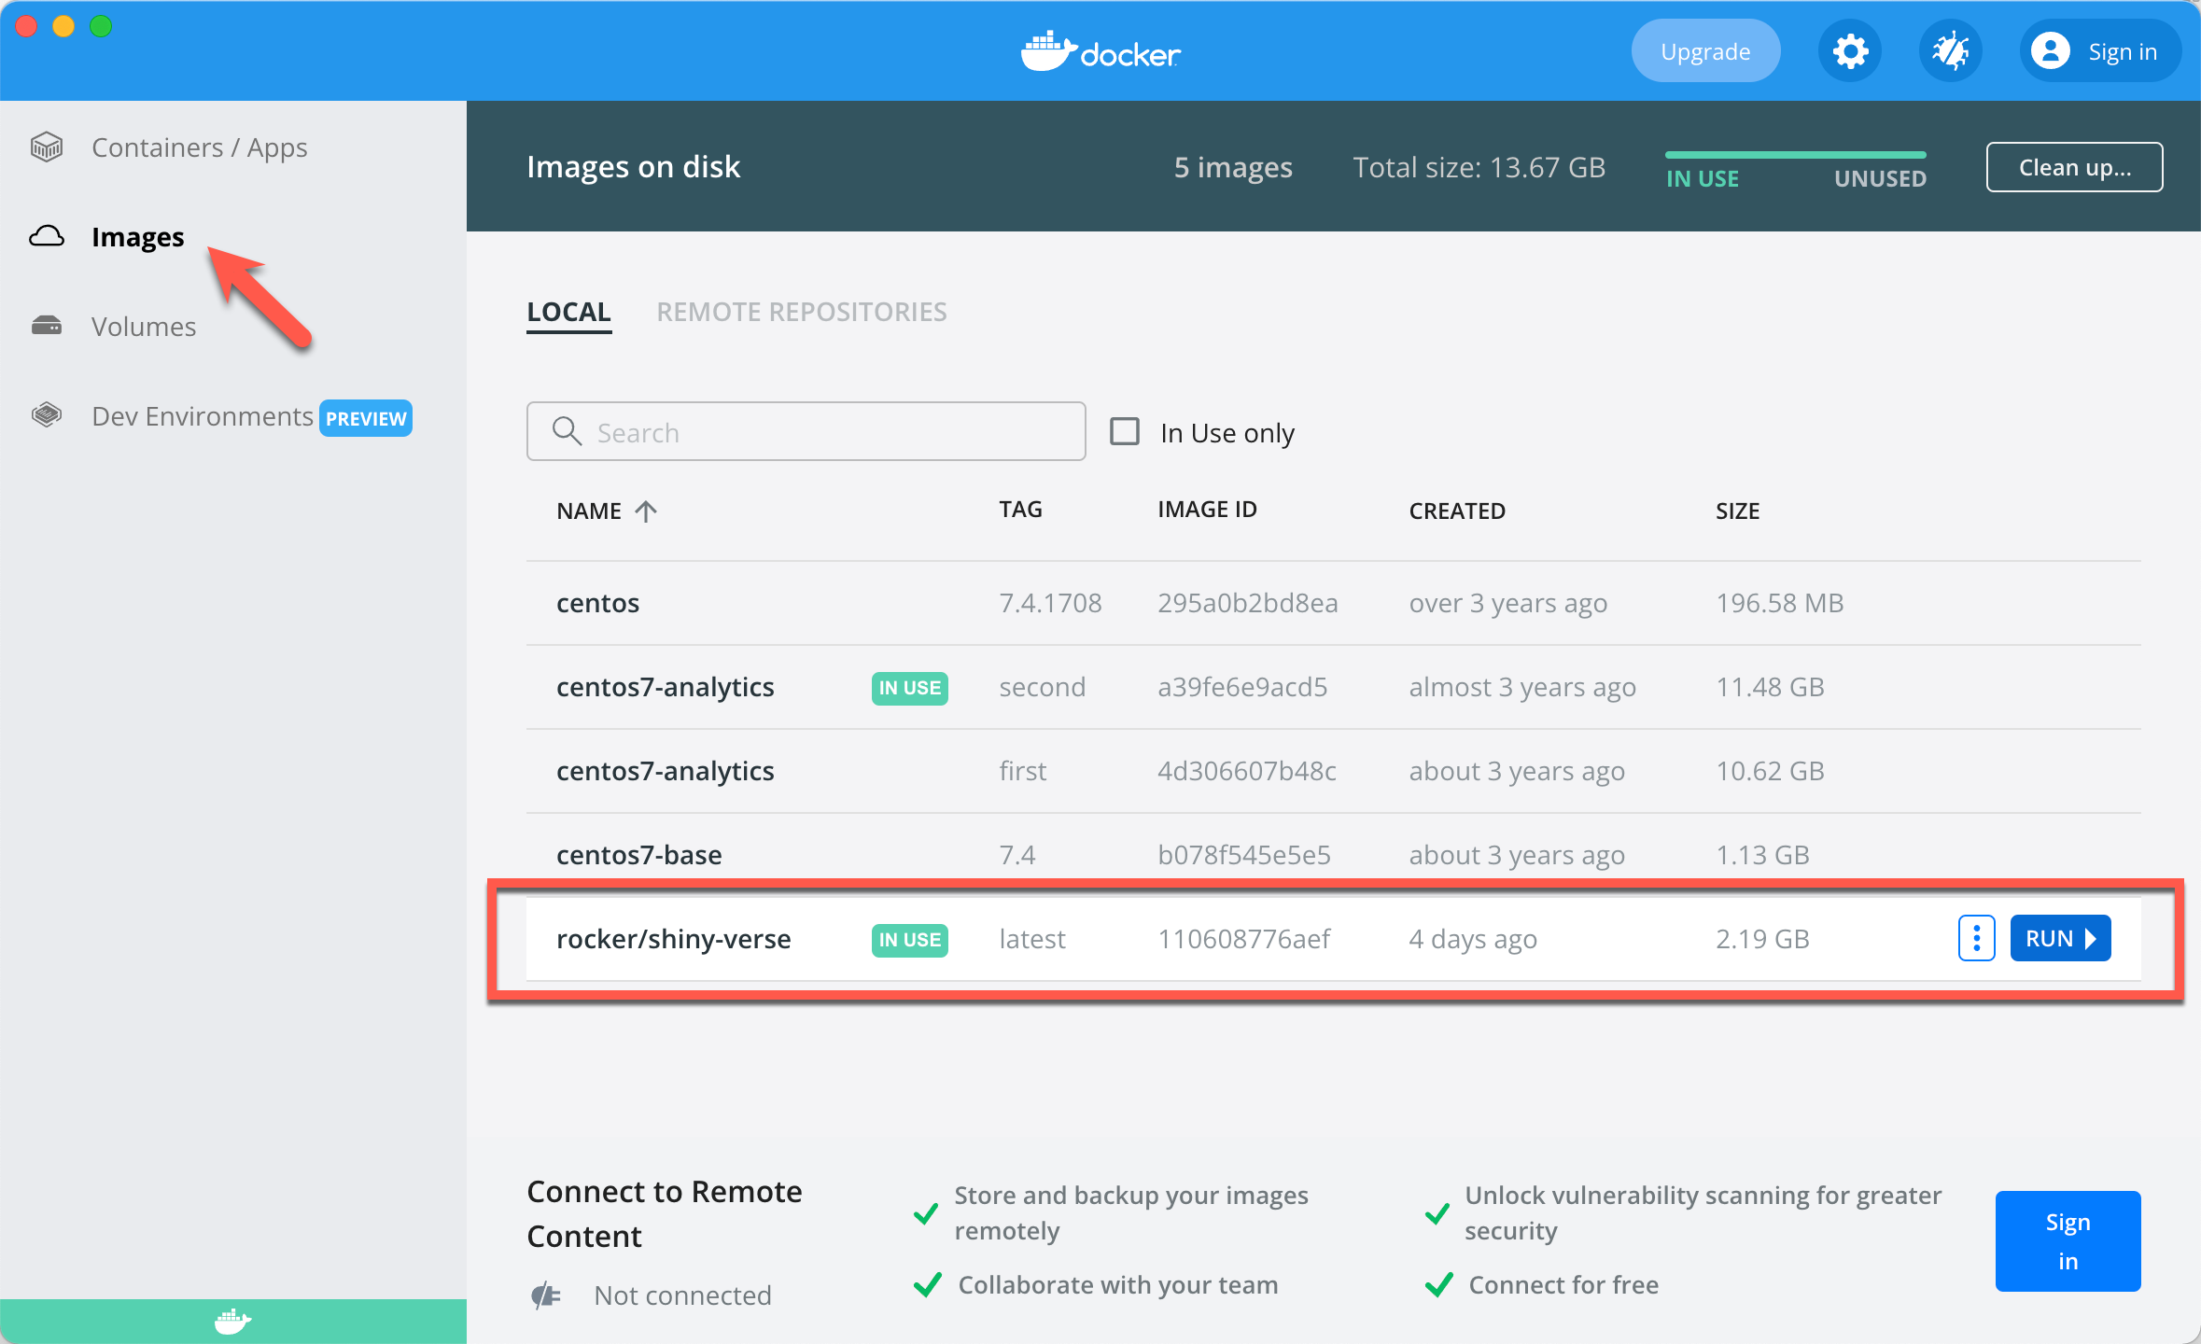The image size is (2201, 1344).
Task: Click the disconnected plug icon
Action: (x=546, y=1295)
